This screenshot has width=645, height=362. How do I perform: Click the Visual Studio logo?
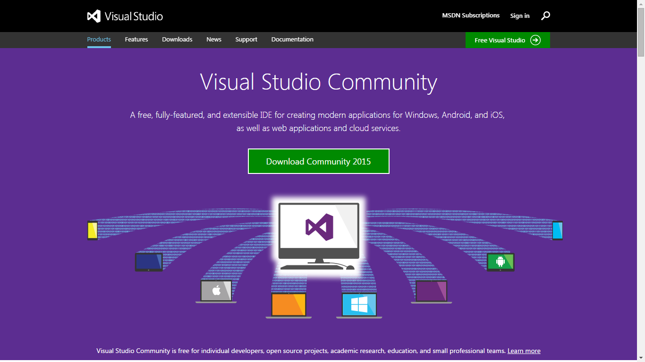click(x=125, y=16)
